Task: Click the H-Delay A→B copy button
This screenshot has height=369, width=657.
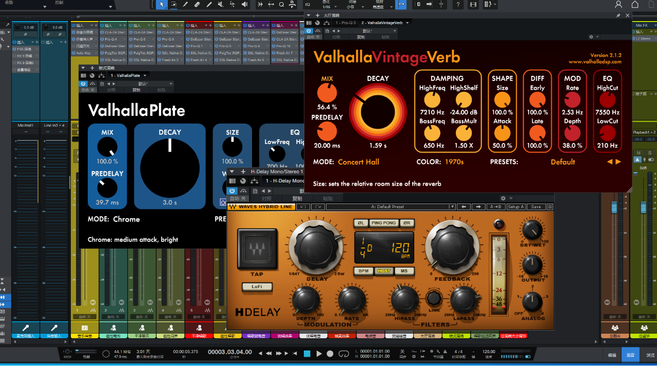Action: coord(496,207)
